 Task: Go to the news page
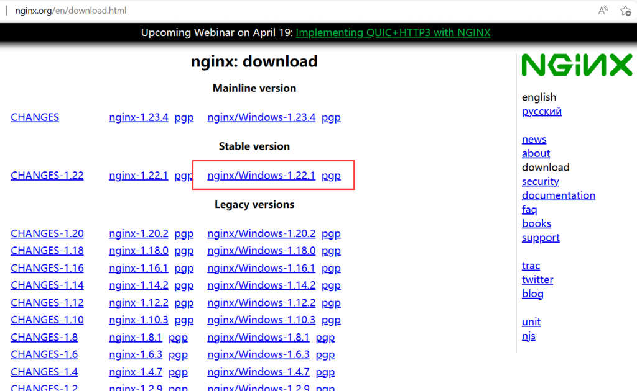click(534, 140)
